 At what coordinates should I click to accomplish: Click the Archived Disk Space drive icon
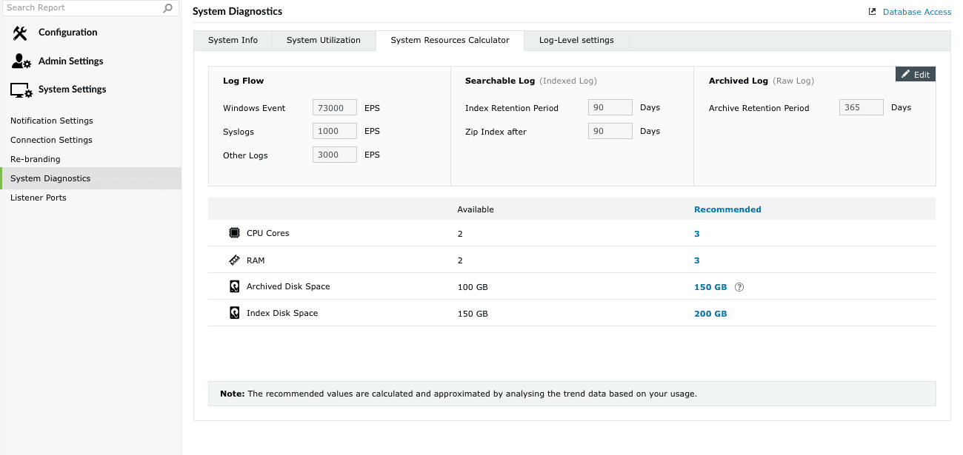pos(234,286)
